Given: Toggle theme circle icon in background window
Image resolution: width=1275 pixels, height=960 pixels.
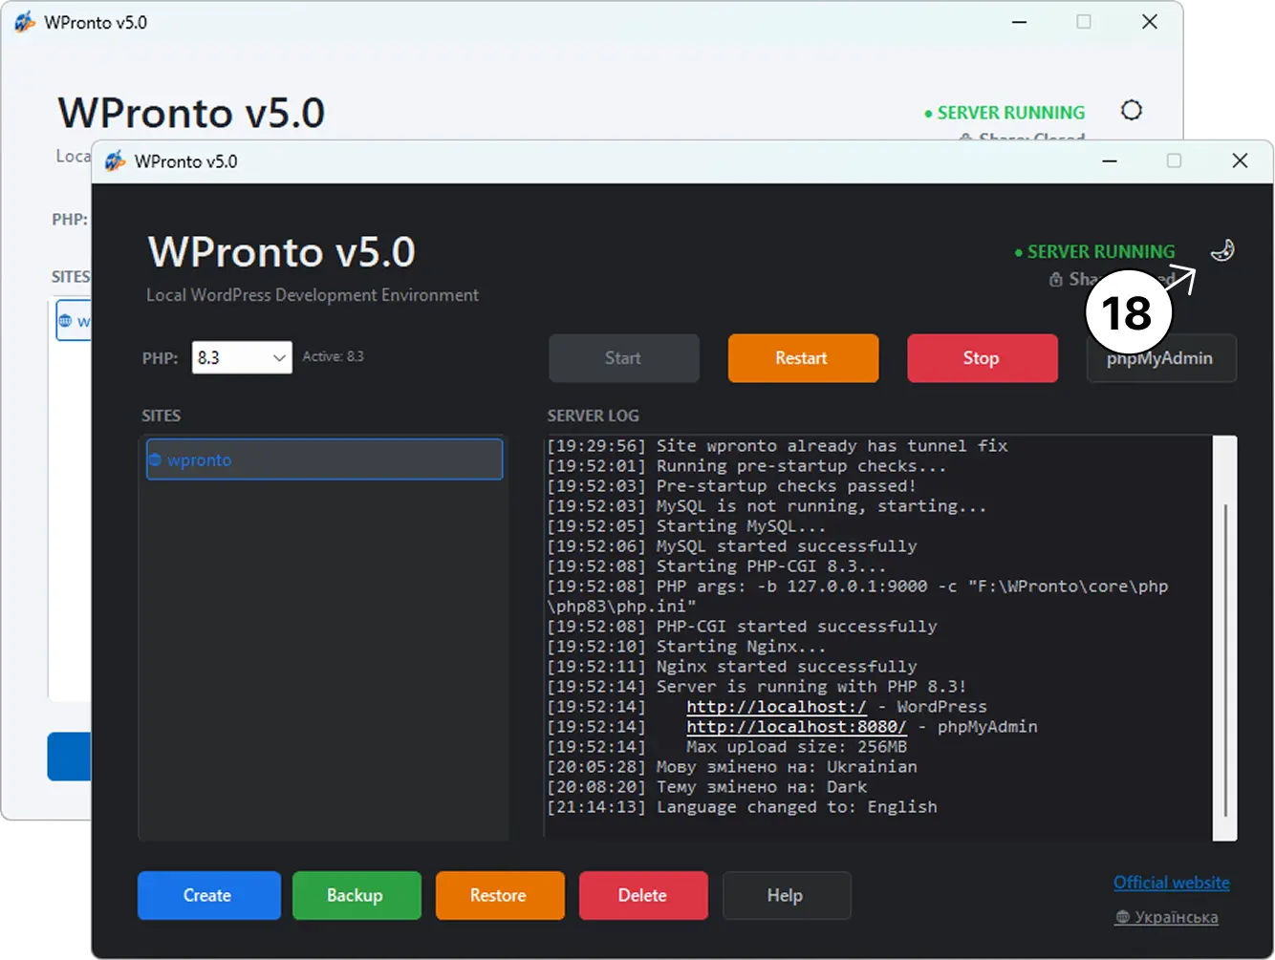Looking at the screenshot, I should [x=1132, y=111].
